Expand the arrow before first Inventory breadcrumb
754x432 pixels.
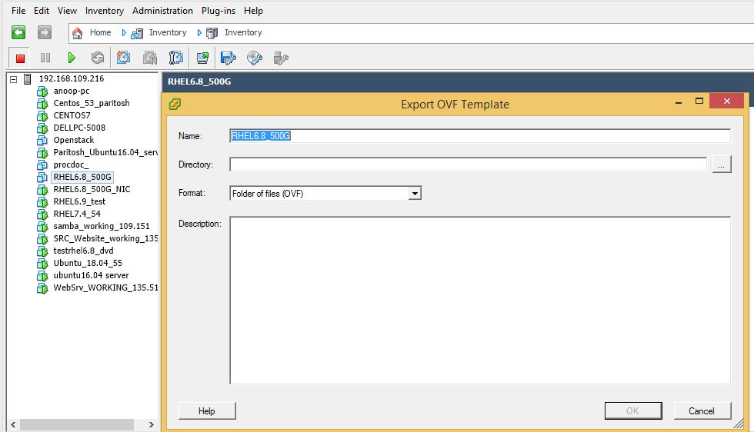pyautogui.click(x=124, y=33)
